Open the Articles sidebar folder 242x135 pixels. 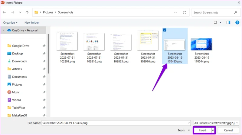17,69
